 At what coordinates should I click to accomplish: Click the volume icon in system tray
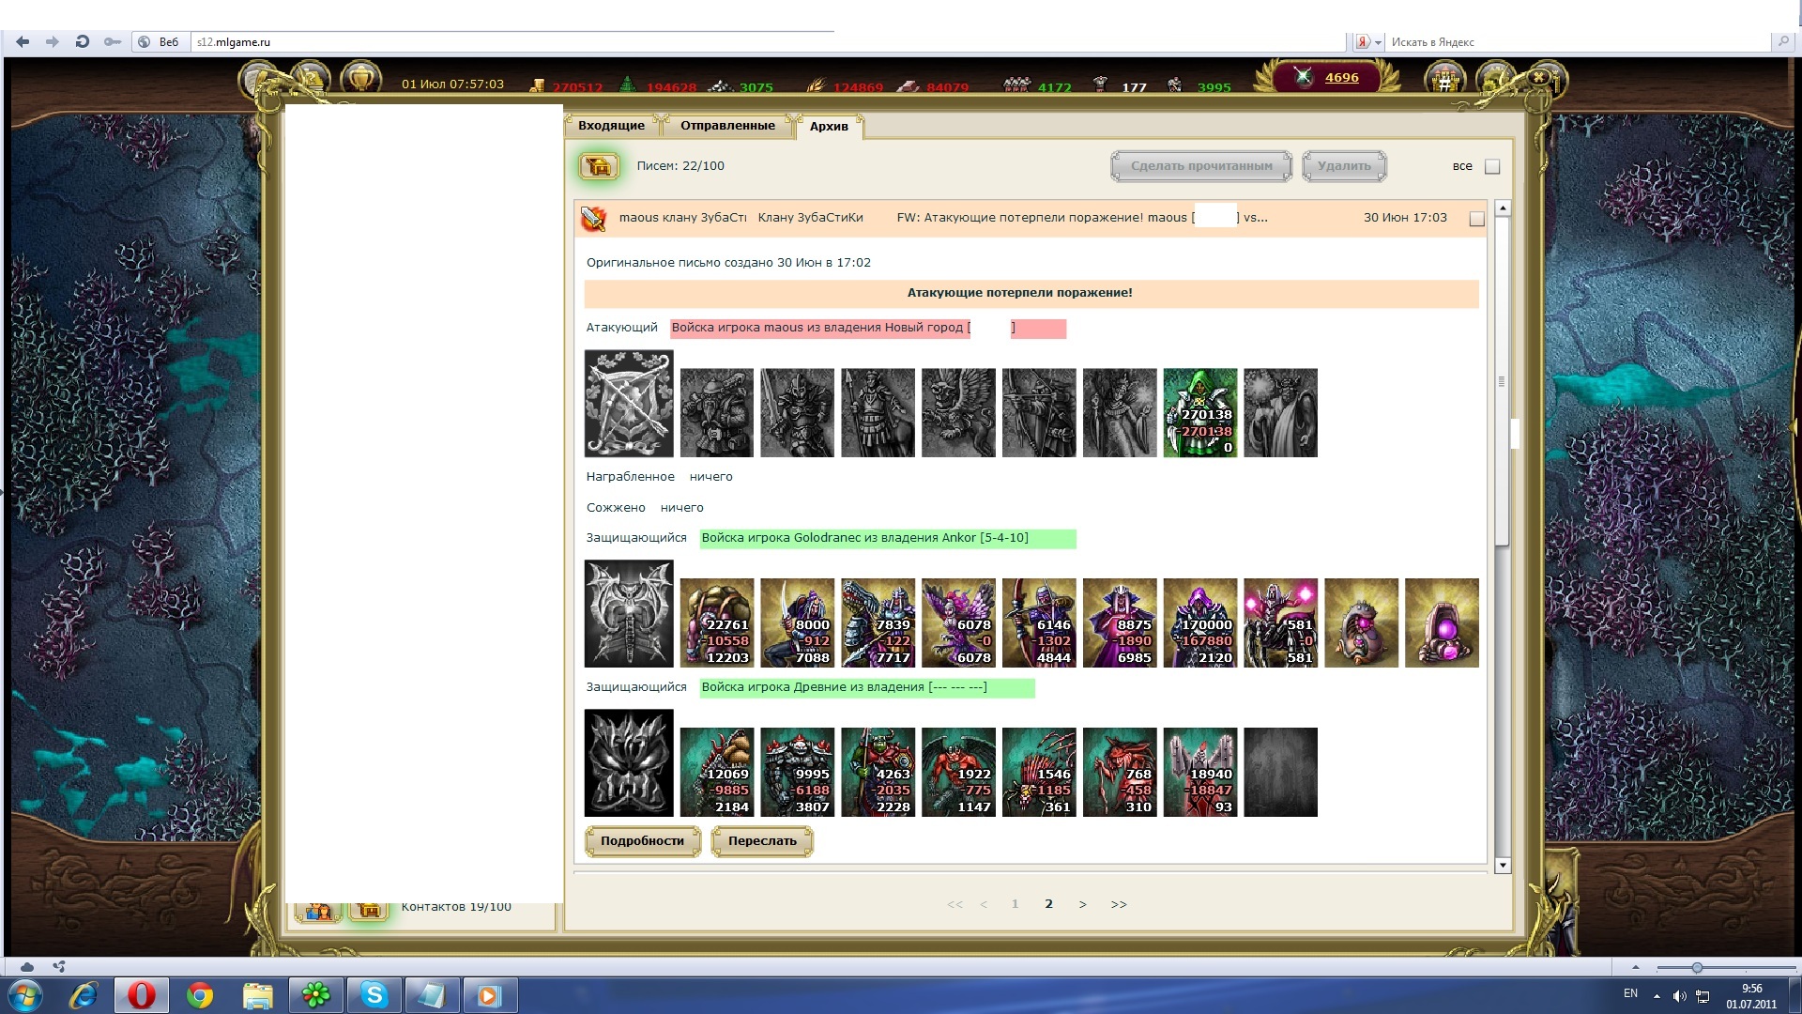click(x=1679, y=996)
